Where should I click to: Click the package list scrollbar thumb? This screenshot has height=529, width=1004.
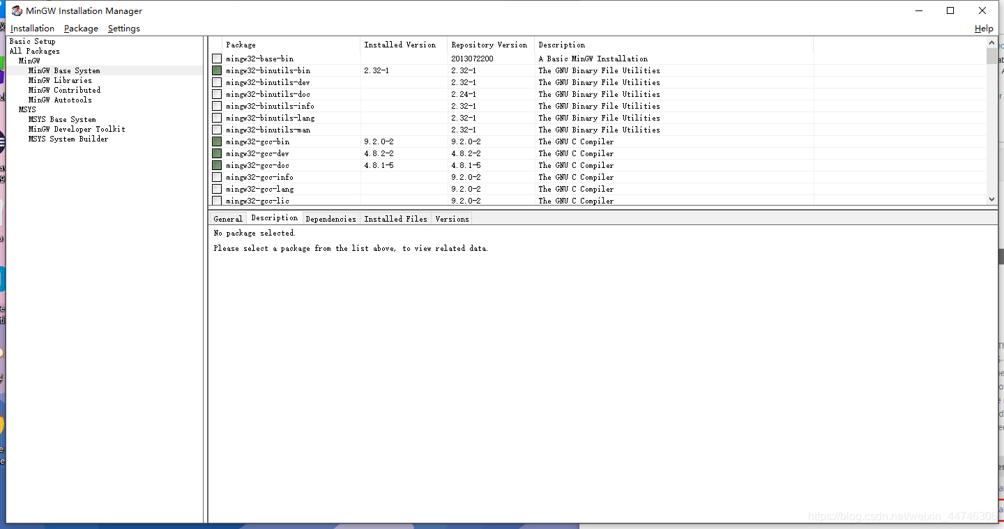(x=992, y=56)
